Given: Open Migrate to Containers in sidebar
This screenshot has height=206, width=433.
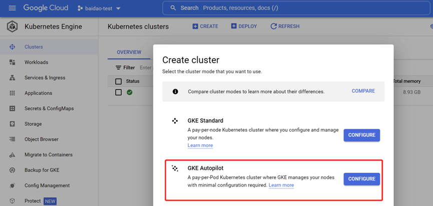Looking at the screenshot, I should point(49,154).
